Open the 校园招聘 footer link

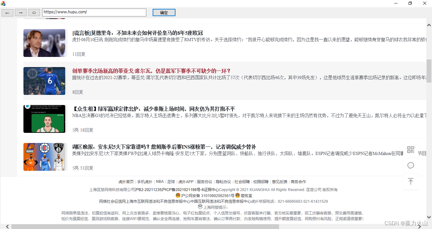pyautogui.click(x=261, y=182)
